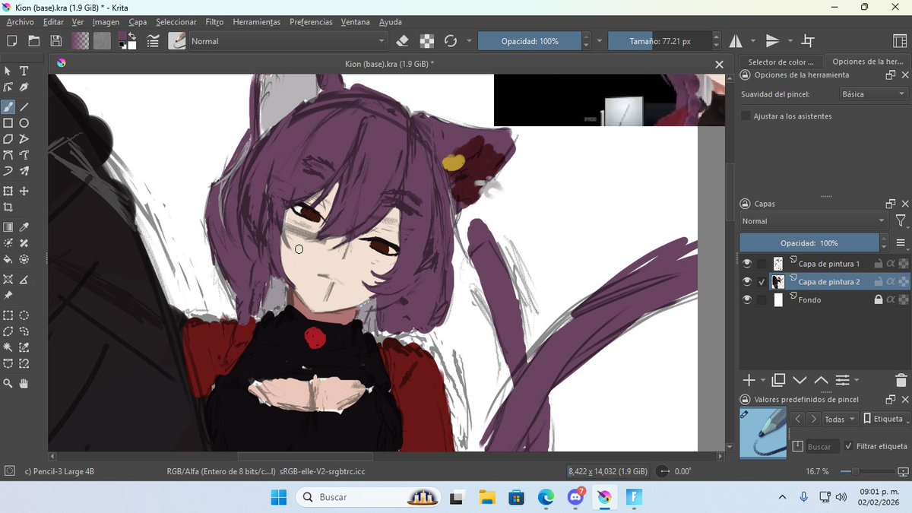Open the Filtro menu
Image resolution: width=912 pixels, height=513 pixels.
tap(215, 21)
